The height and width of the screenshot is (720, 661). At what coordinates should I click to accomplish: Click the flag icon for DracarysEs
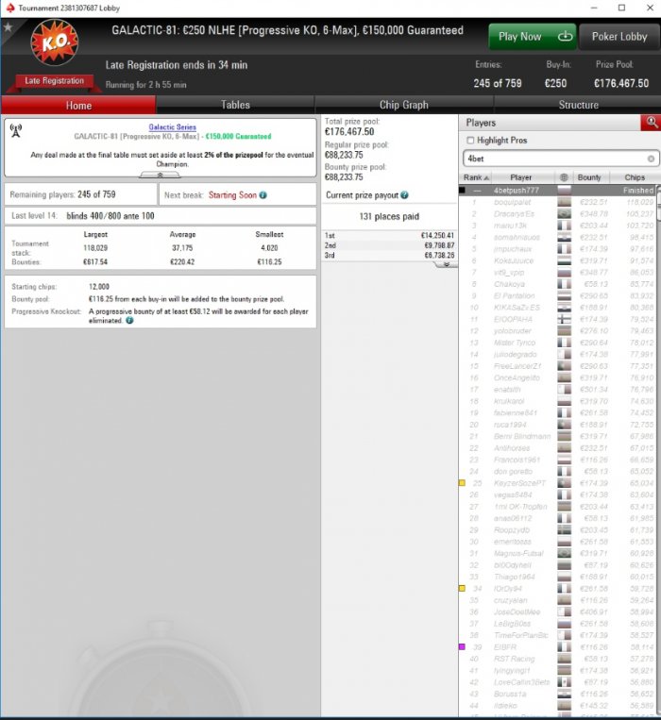[564, 214]
